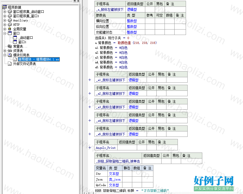Select the 程序数据 root item

click(x=14, y=7)
